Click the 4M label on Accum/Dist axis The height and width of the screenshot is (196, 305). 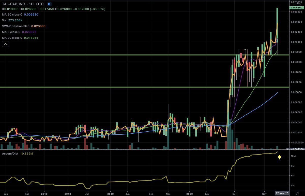[x=293, y=185]
